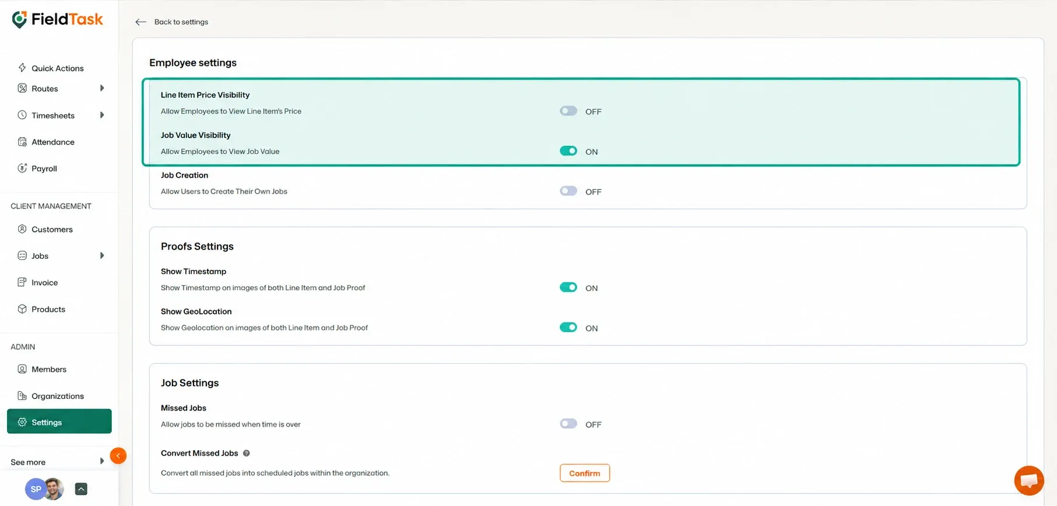Click the user profile photo
The height and width of the screenshot is (506, 1057).
54,489
